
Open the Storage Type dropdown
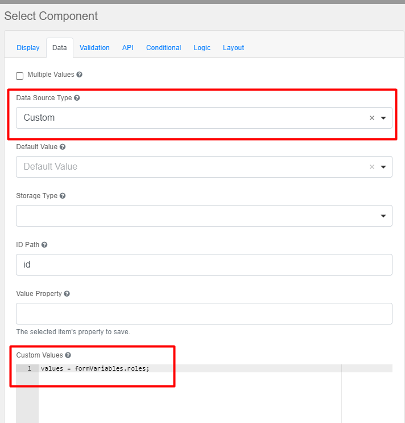(x=204, y=216)
